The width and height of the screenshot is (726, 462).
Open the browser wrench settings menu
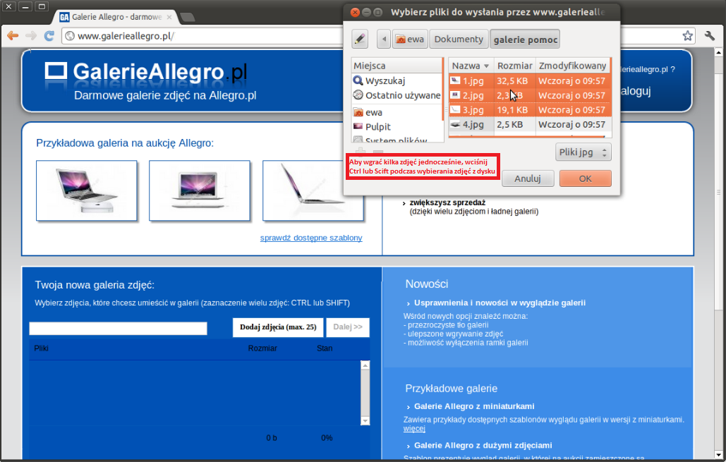(709, 36)
